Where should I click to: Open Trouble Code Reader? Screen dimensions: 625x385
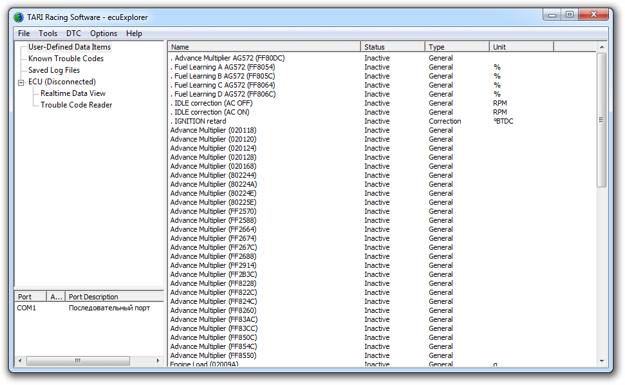coord(76,105)
